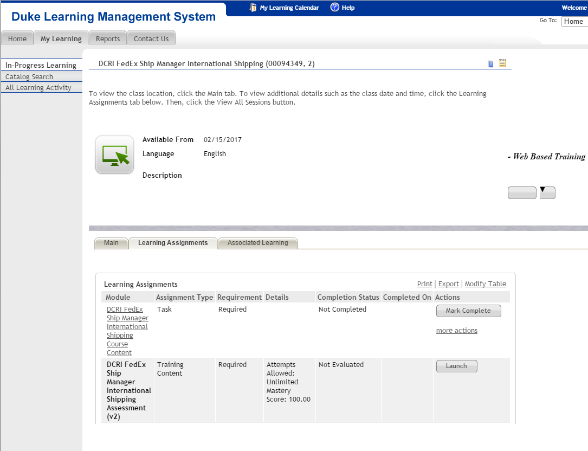Click the Learning Assignments table heading

point(140,284)
